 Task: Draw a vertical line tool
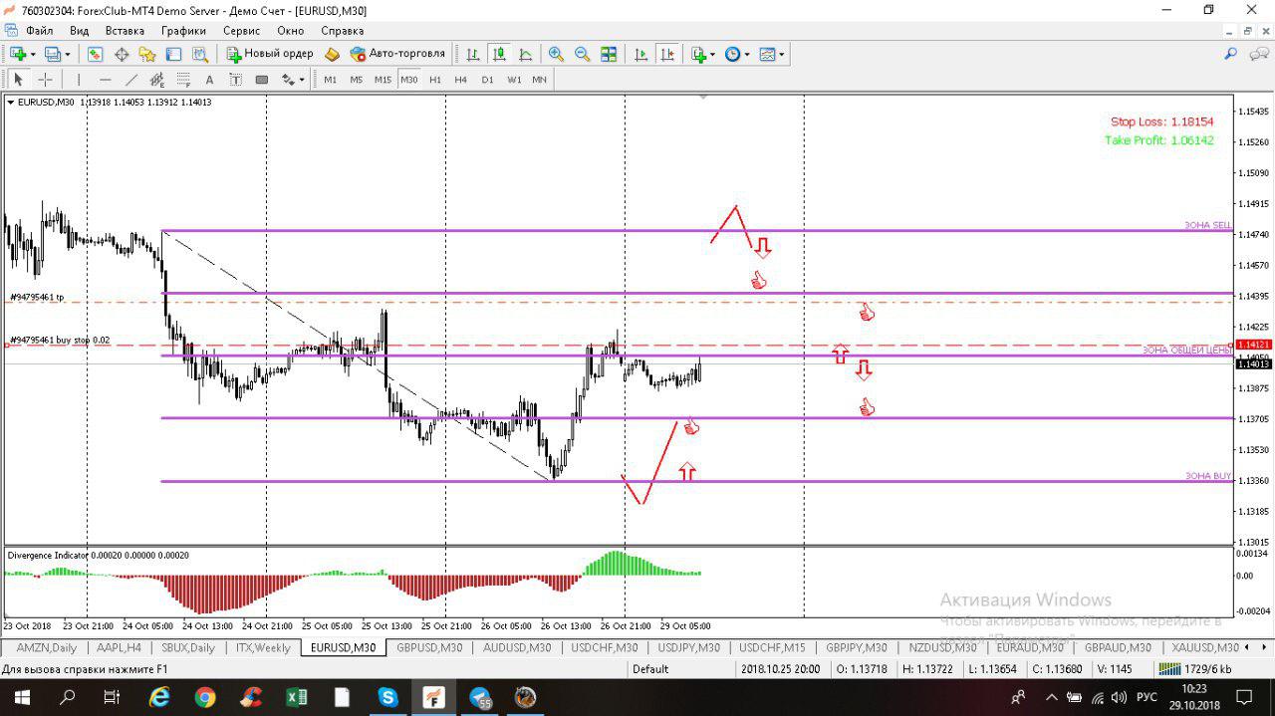pos(78,80)
